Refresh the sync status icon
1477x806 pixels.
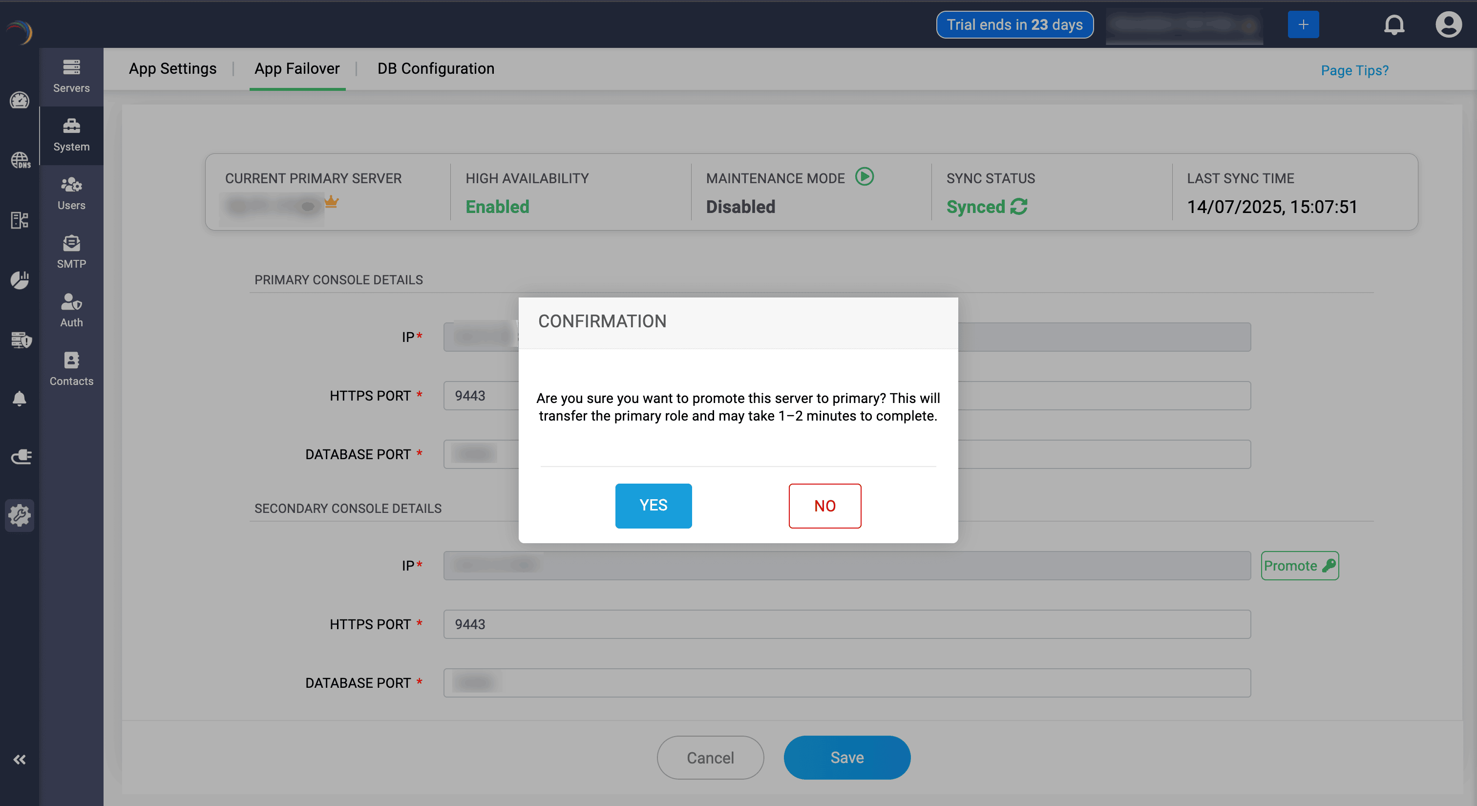(1019, 206)
